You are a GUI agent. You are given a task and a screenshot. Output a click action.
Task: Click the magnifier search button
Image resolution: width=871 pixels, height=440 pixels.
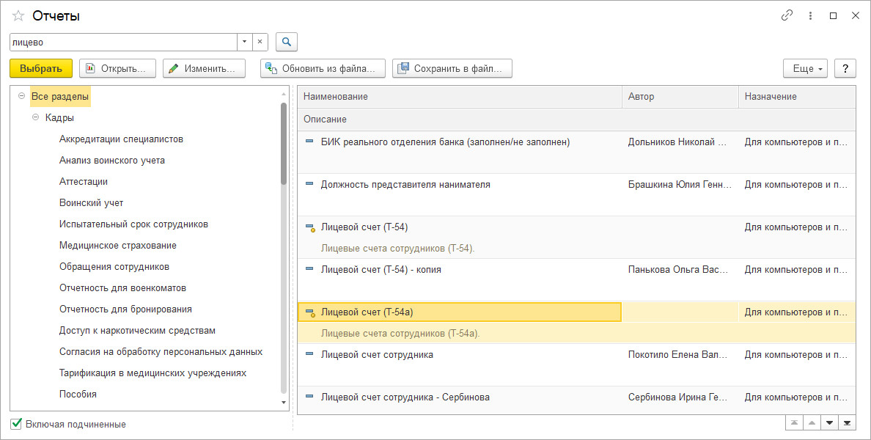click(x=287, y=42)
